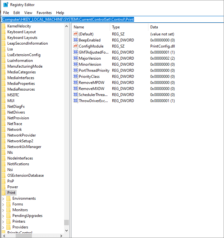Click the PendingUpgrades folder icon
The image size is (224, 238).
coord(9,216)
